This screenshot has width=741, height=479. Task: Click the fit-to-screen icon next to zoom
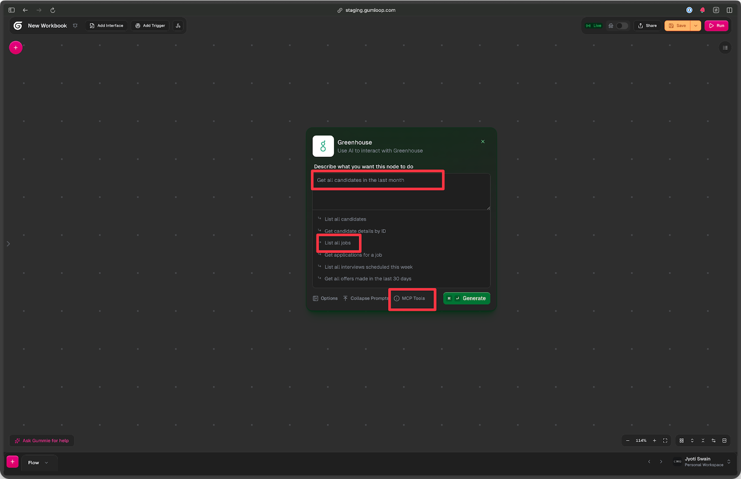pyautogui.click(x=665, y=441)
